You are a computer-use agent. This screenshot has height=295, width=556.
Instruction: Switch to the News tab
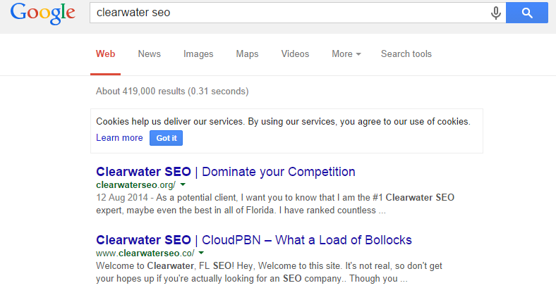click(150, 54)
